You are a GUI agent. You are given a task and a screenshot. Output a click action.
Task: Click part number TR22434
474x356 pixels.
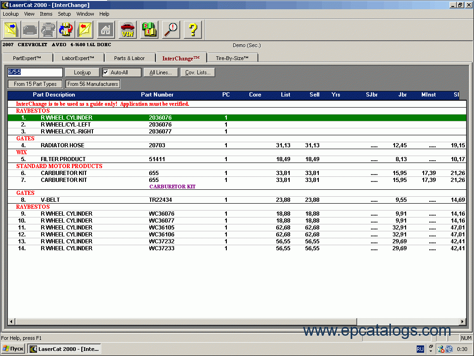pos(160,200)
